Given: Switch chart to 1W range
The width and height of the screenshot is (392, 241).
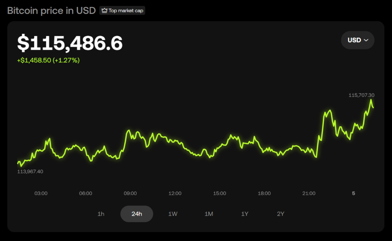Looking at the screenshot, I should tap(173, 214).
